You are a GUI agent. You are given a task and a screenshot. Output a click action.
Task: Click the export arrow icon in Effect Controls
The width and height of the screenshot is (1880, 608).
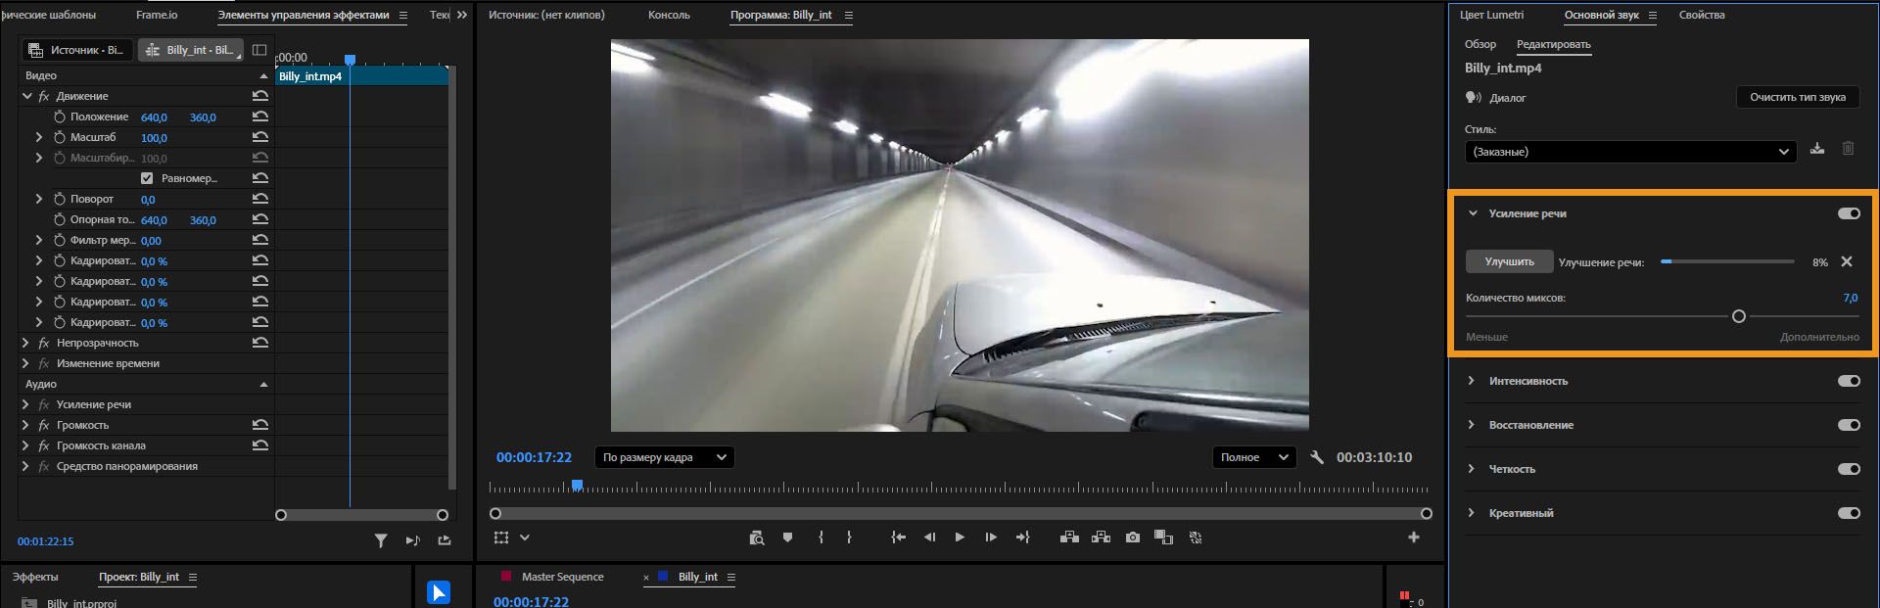coord(445,540)
